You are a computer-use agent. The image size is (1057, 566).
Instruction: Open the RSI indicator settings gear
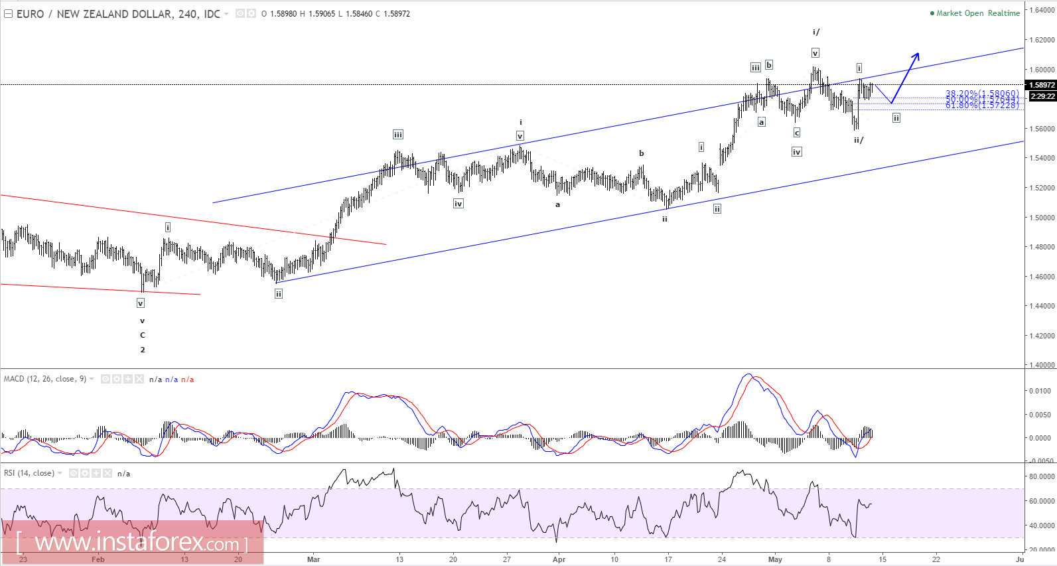(85, 473)
